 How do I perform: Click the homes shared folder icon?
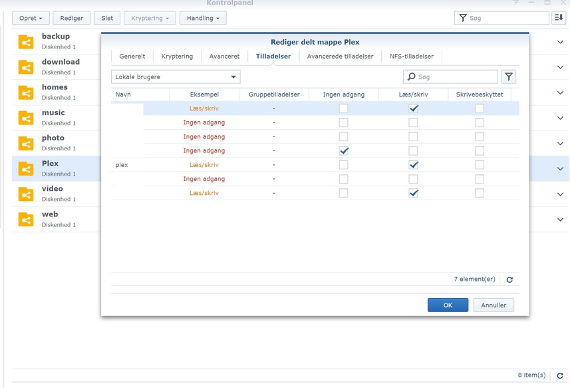coord(26,93)
